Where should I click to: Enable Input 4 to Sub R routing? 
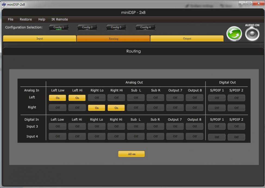click(155, 136)
